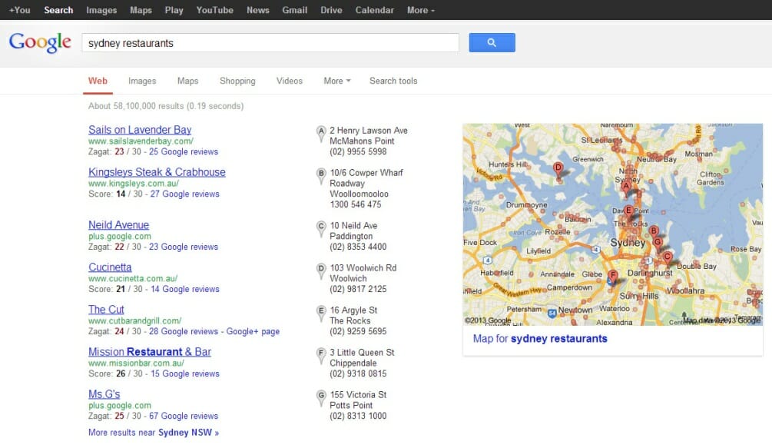Image resolution: width=772 pixels, height=448 pixels.
Task: Click marker C pin beside 10 Neild Ave
Action: (321, 229)
